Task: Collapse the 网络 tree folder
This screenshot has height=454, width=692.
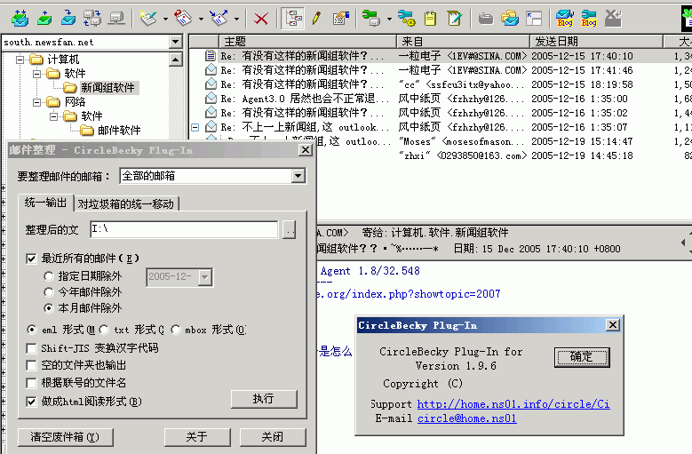Action: tap(37, 102)
